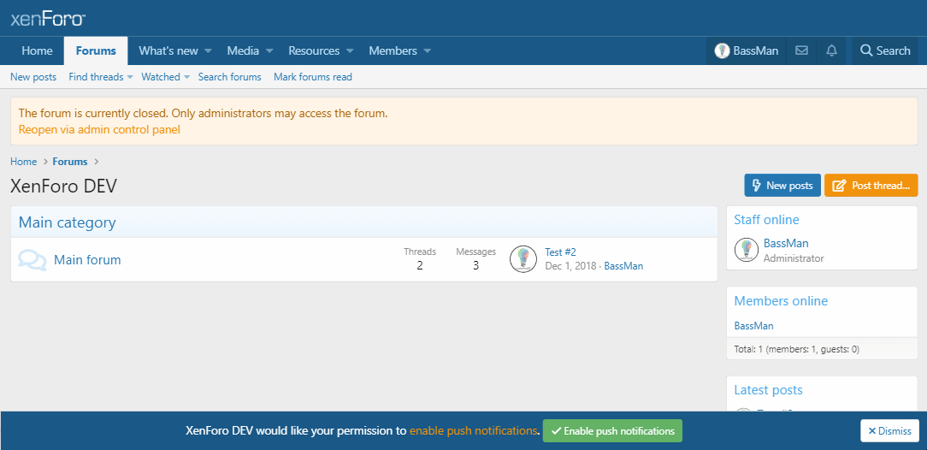Screen dimensions: 927x450
Task: Click BassMan avatar in Staff online
Action: point(746,250)
